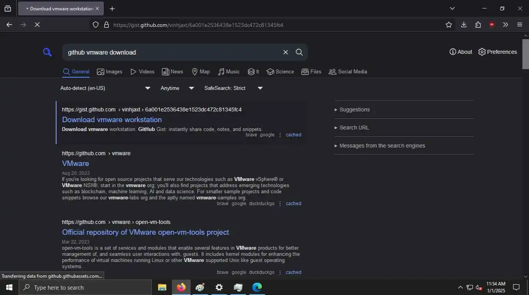This screenshot has width=529, height=295.
Task: Close the Download vmware workstation tab
Action: click(x=97, y=8)
